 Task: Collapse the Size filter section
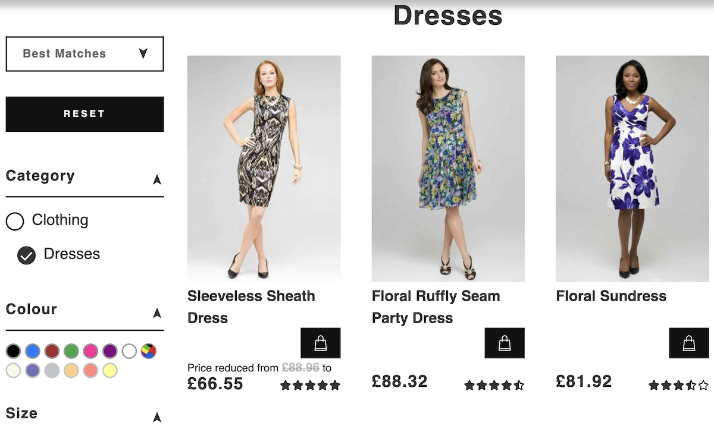[157, 416]
